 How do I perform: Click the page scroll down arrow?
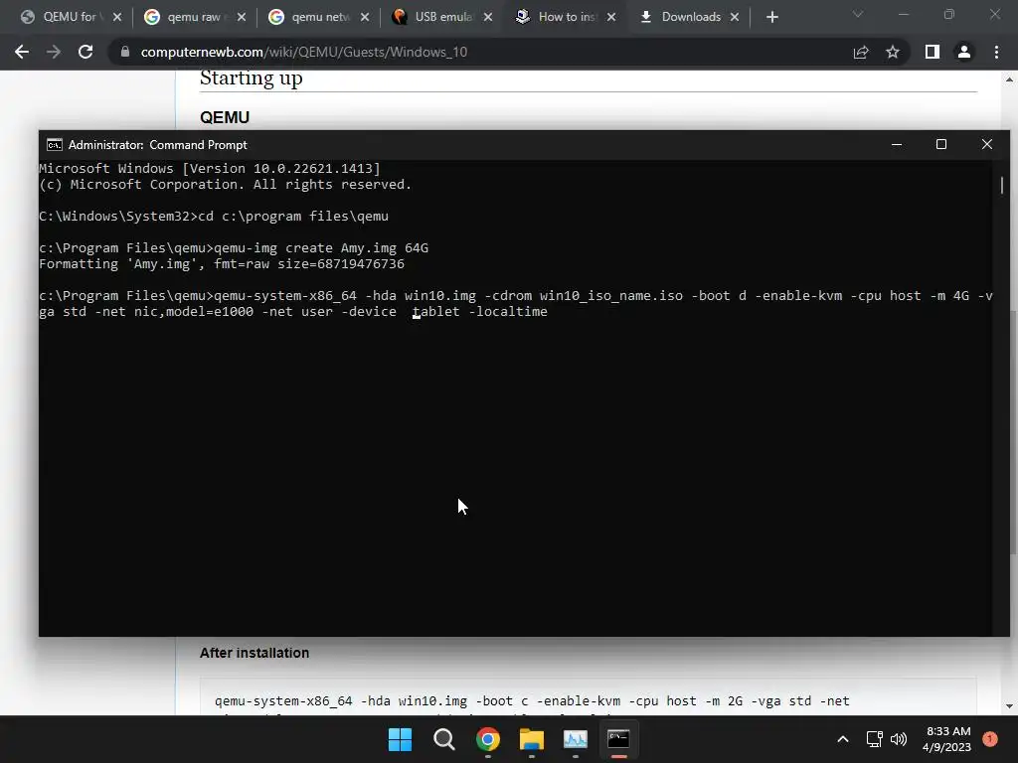(x=1010, y=706)
